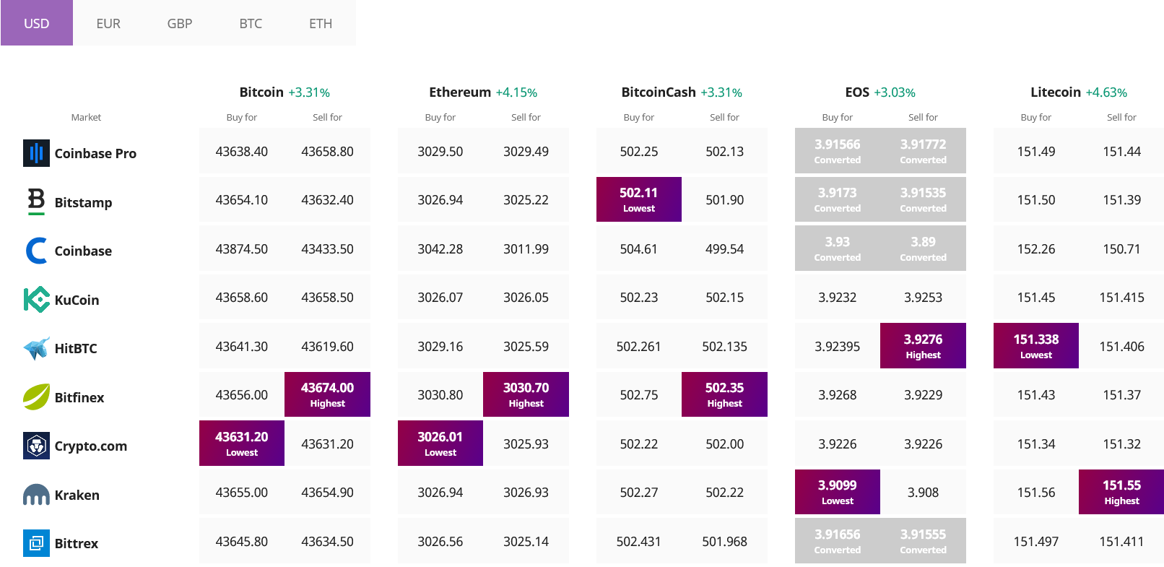This screenshot has width=1164, height=567.
Task: Click the Litecoin column heading
Action: tap(1056, 92)
